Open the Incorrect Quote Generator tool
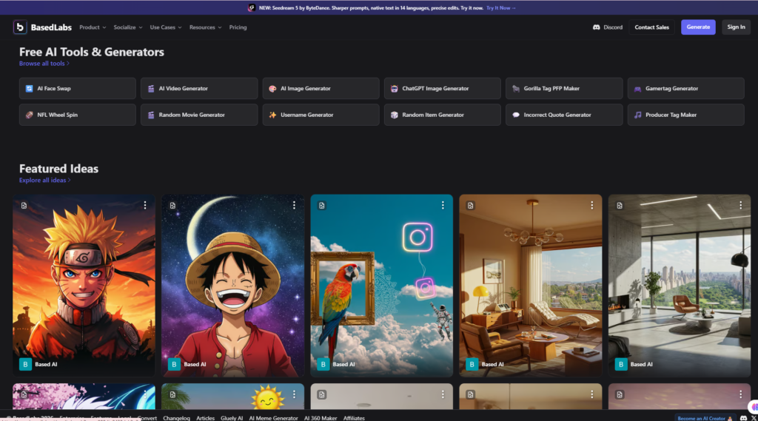This screenshot has width=758, height=421. (564, 115)
